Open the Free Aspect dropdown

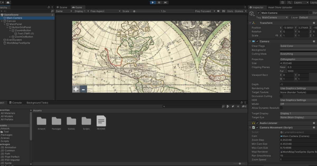click(105, 11)
